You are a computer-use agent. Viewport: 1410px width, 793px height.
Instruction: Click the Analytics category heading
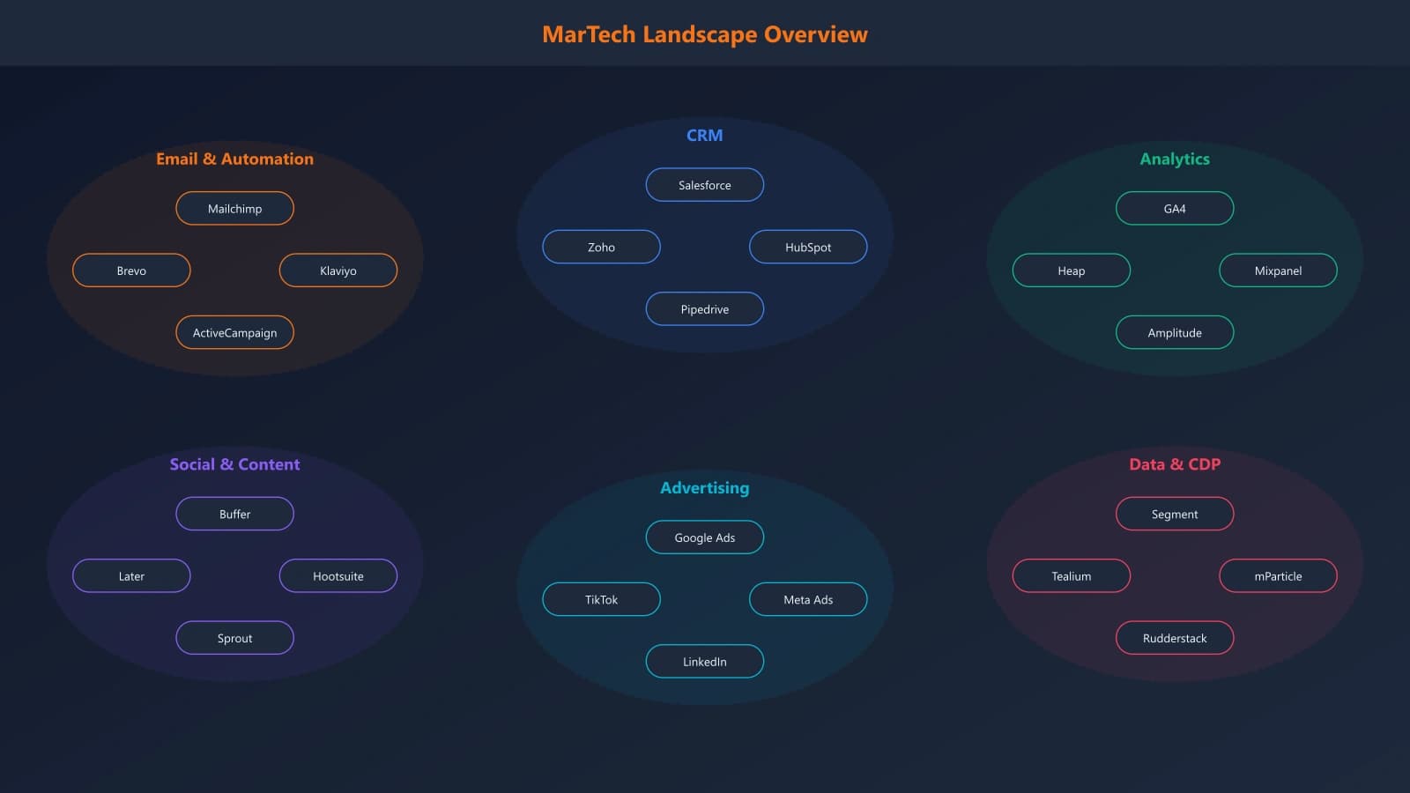pyautogui.click(x=1175, y=159)
